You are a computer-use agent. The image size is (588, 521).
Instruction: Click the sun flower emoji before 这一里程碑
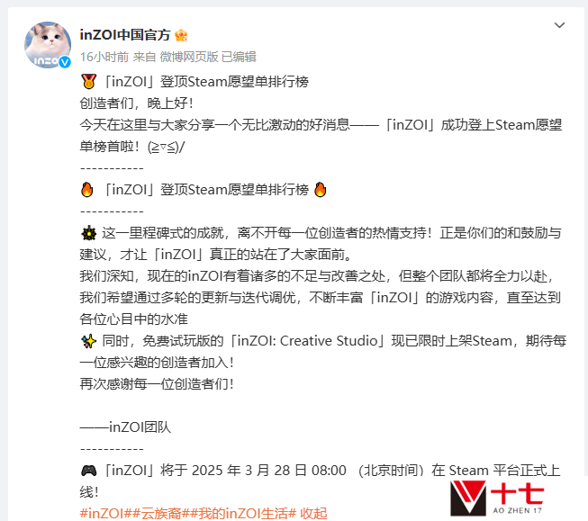[88, 233]
